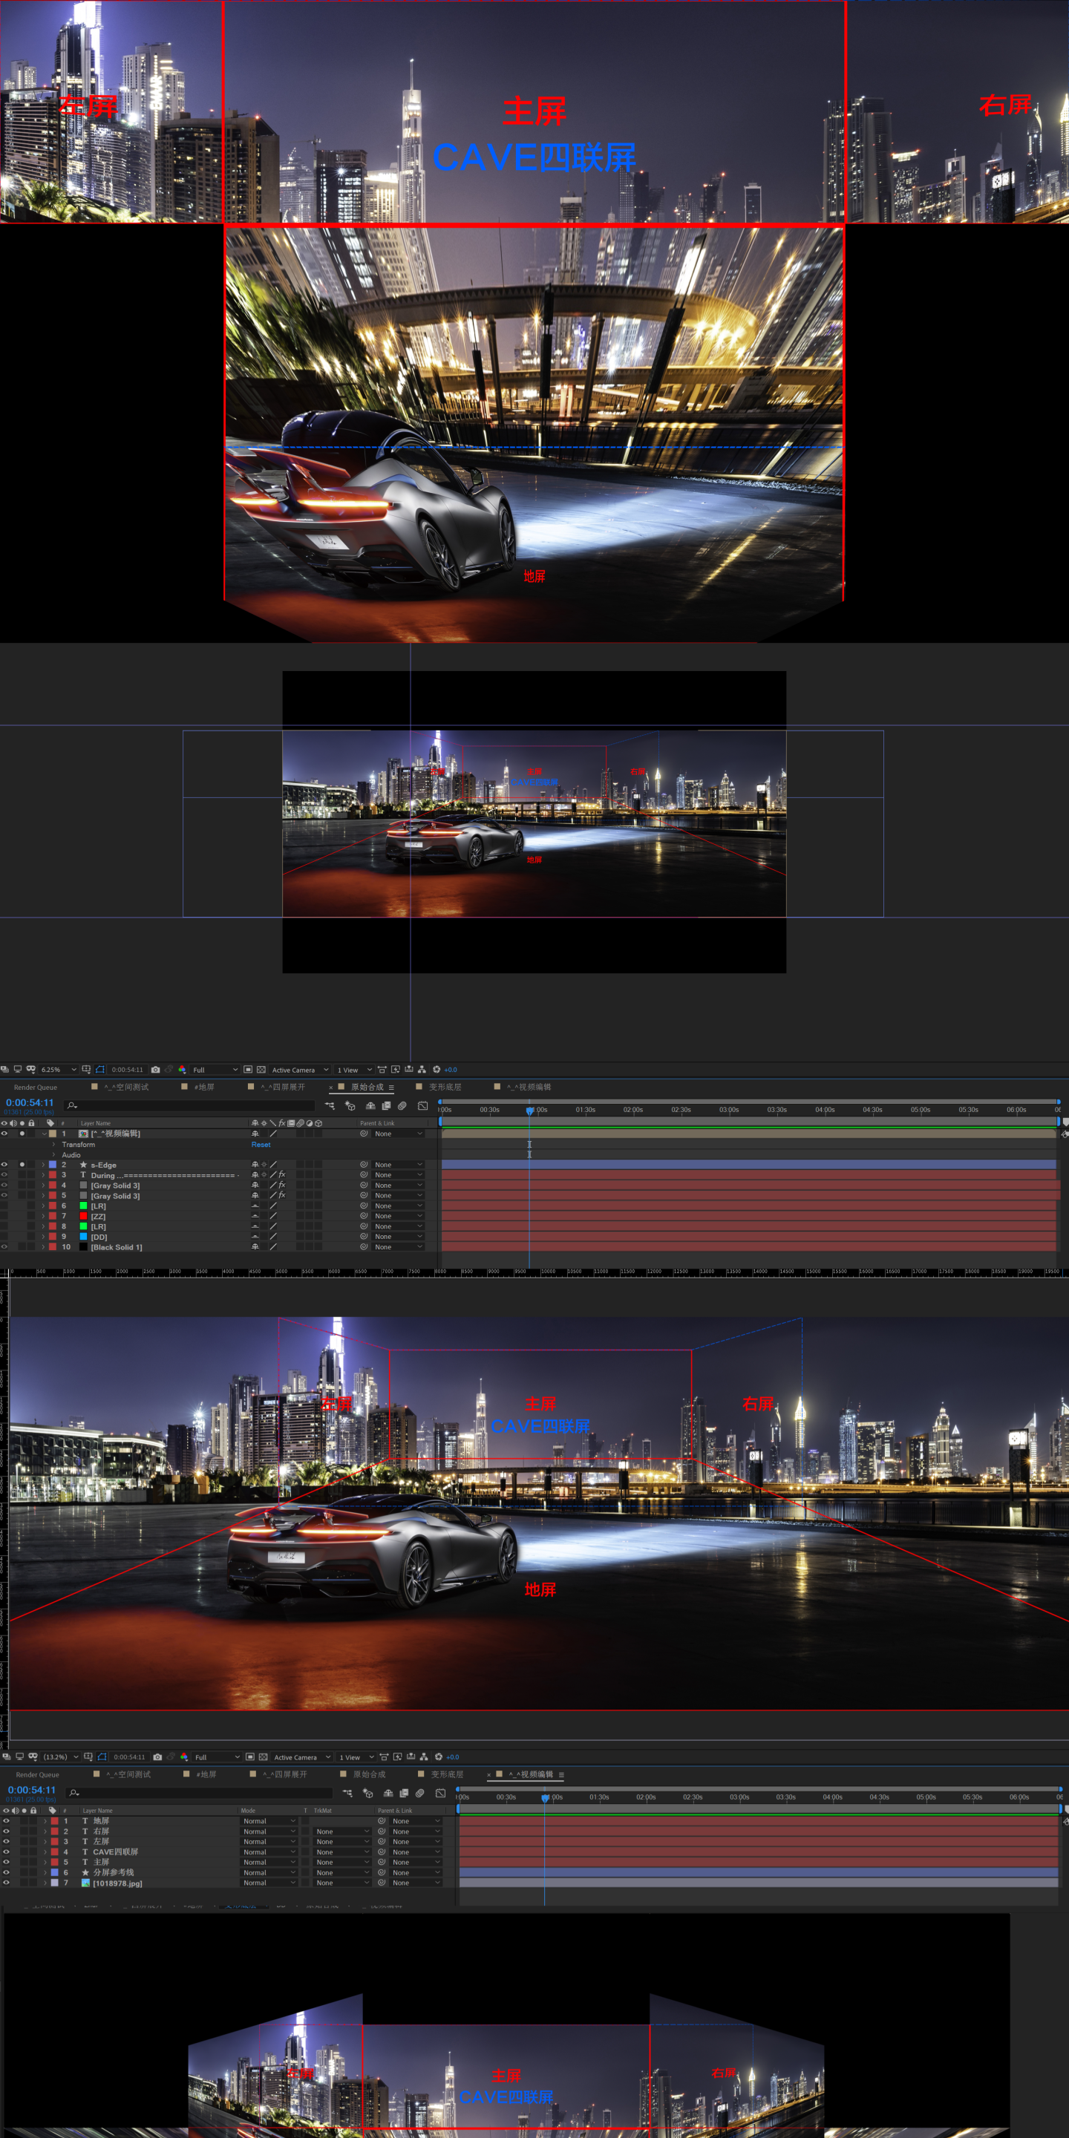Image resolution: width=1069 pixels, height=2138 pixels.
Task: Click layer search field in lower timeline
Action: 199,1794
